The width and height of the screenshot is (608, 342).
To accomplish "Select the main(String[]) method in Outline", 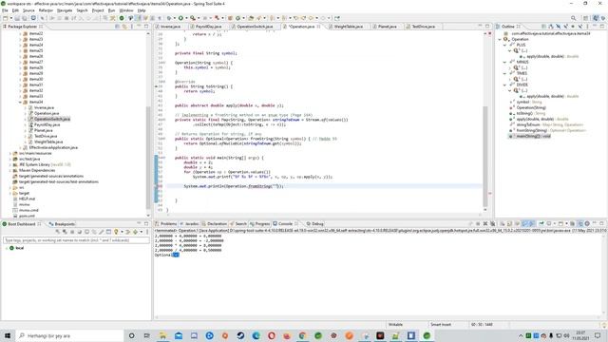I will click(x=533, y=136).
